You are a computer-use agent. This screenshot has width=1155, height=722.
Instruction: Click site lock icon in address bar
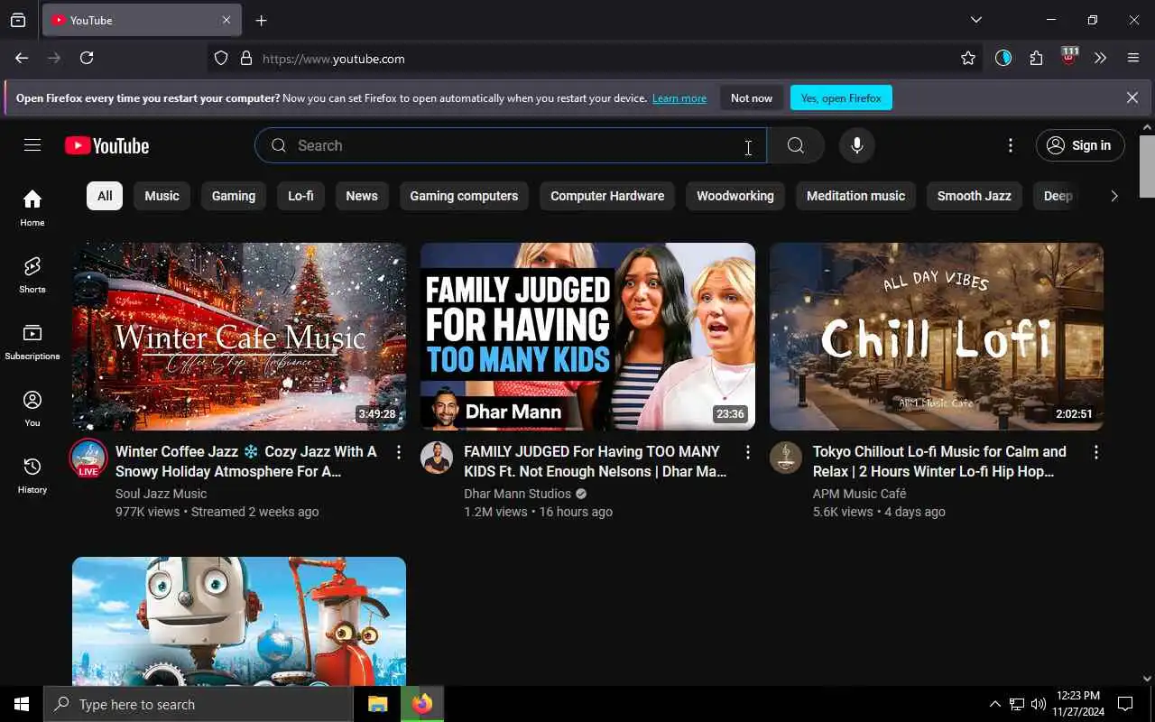[246, 58]
